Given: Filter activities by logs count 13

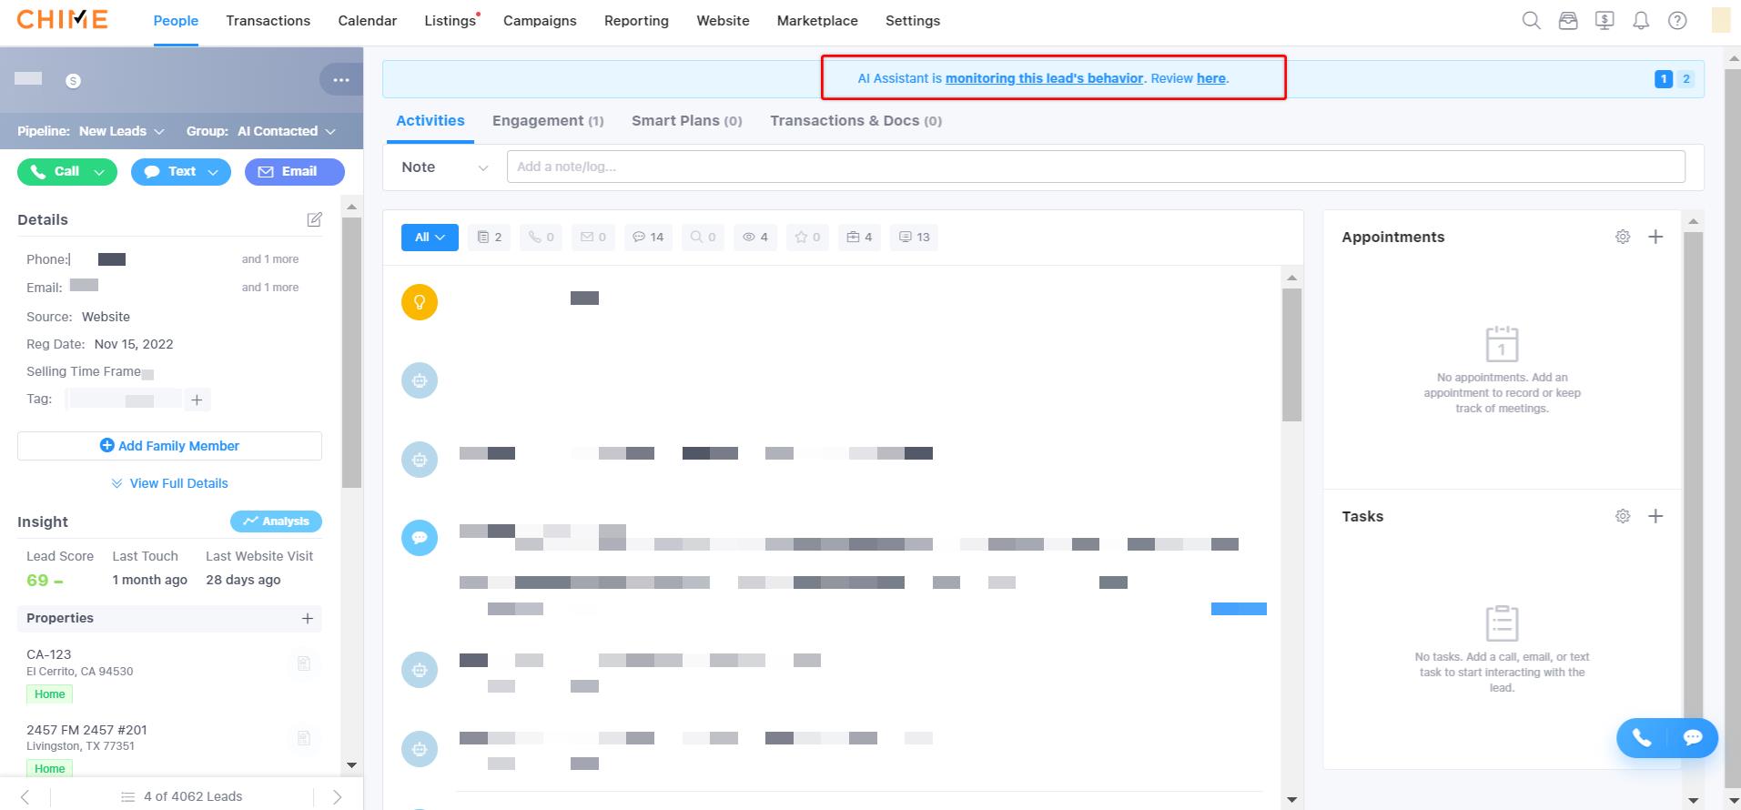Looking at the screenshot, I should (914, 238).
